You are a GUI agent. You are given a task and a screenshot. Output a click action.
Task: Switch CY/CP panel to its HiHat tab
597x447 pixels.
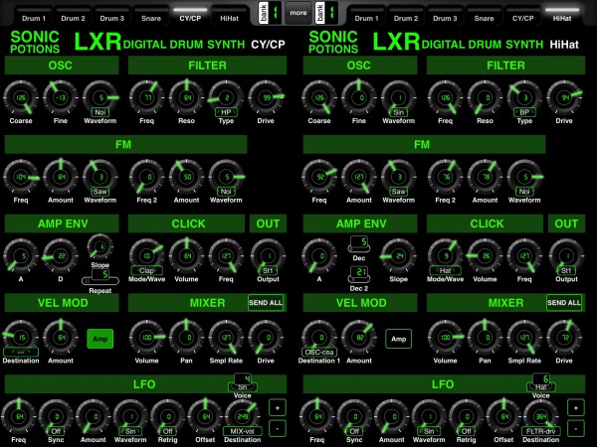(229, 15)
